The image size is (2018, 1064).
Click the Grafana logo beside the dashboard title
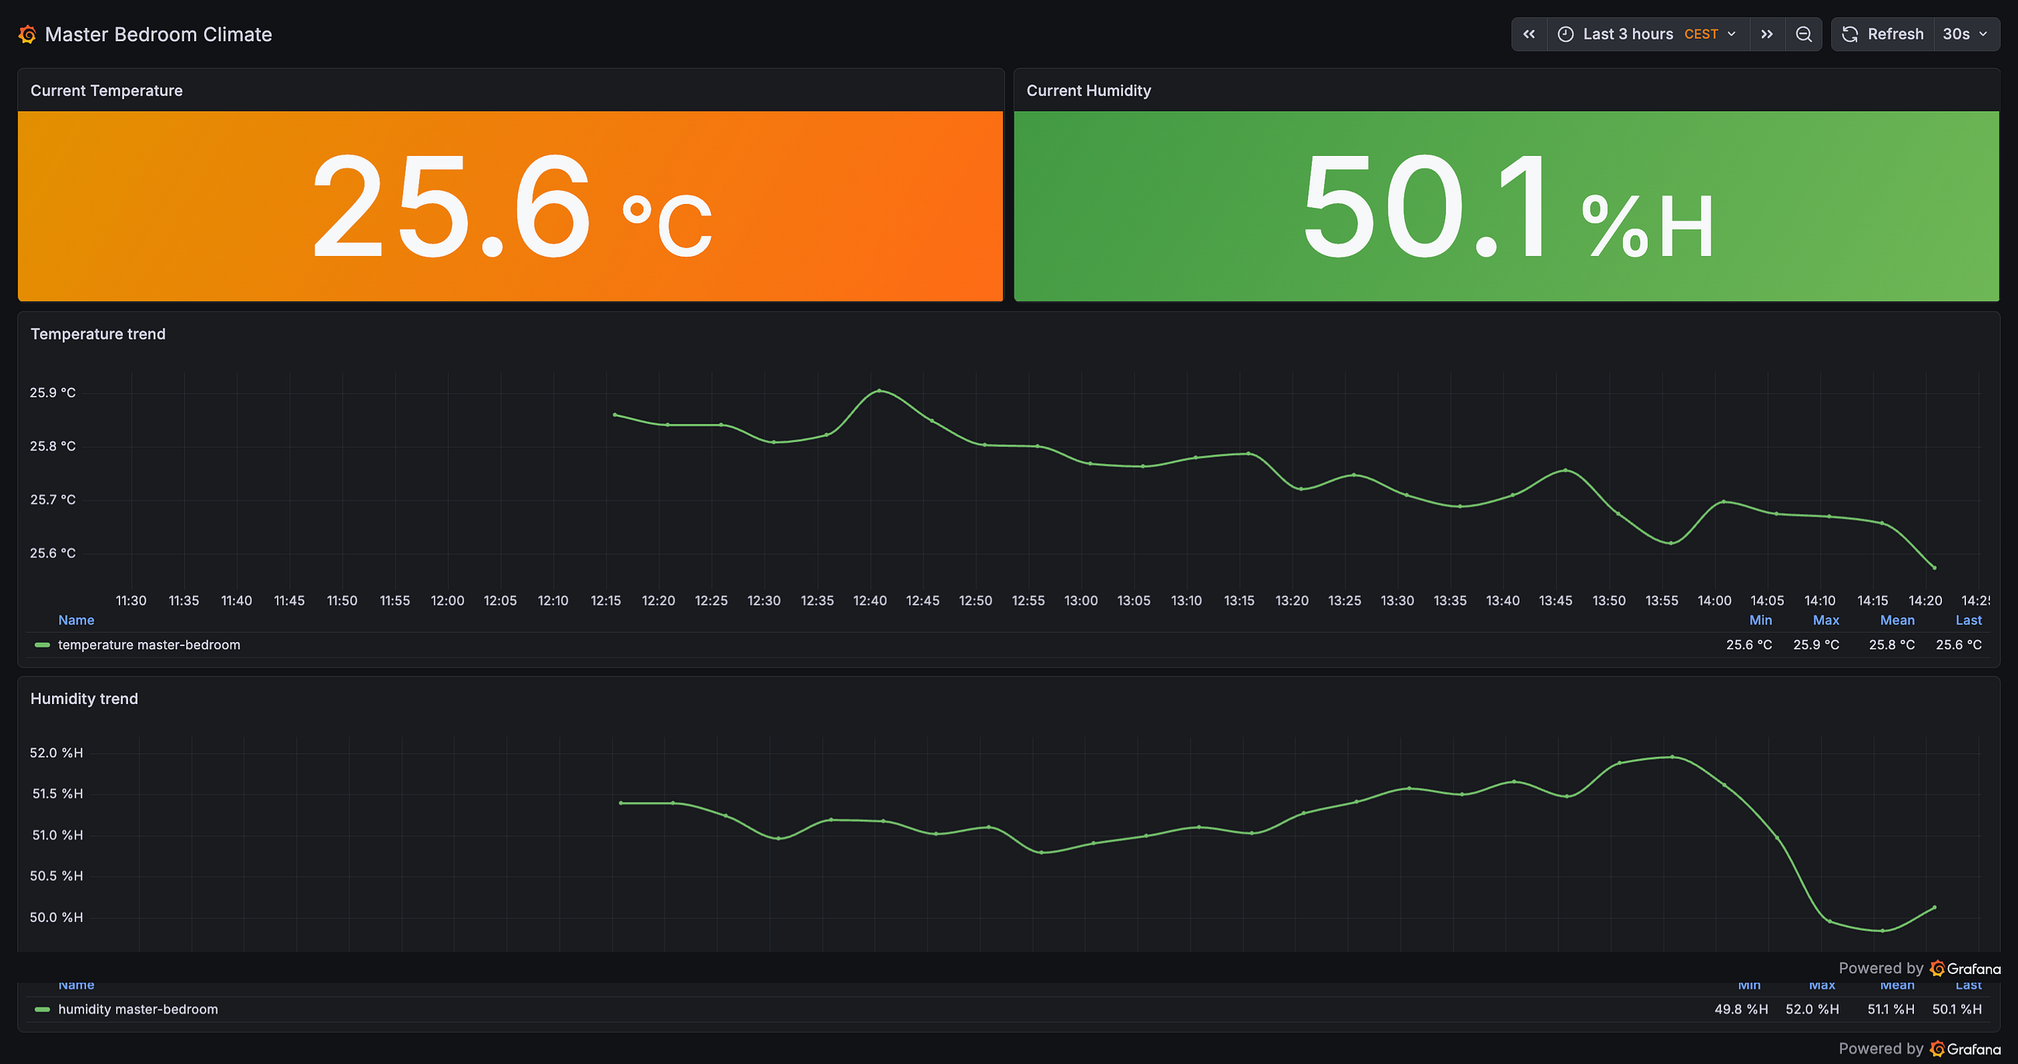click(x=27, y=34)
